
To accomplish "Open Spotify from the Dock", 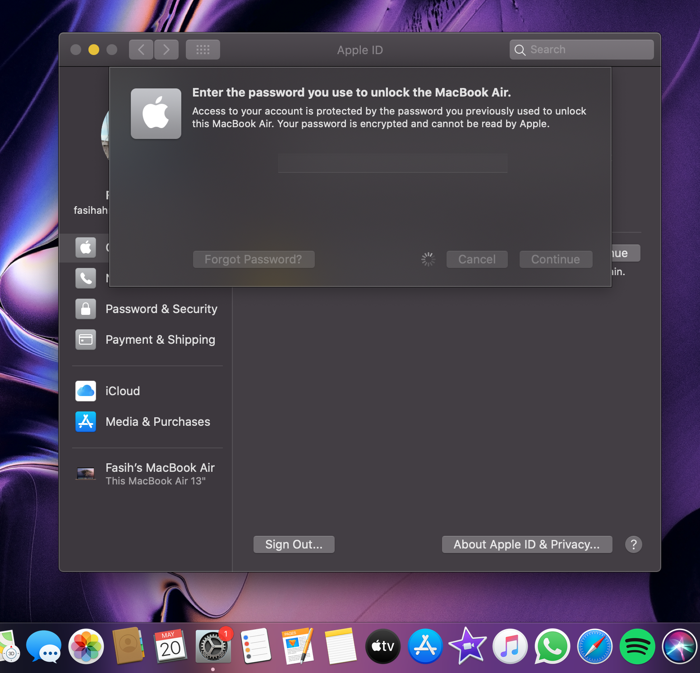I will point(637,646).
